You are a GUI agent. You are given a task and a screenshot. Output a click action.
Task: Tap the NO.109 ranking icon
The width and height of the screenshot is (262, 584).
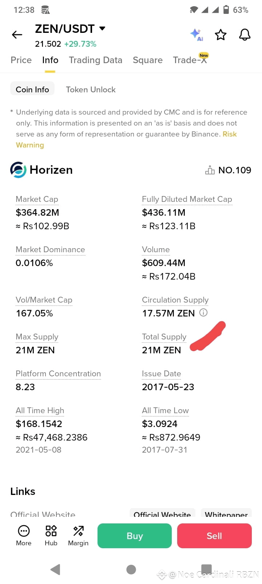pyautogui.click(x=210, y=170)
